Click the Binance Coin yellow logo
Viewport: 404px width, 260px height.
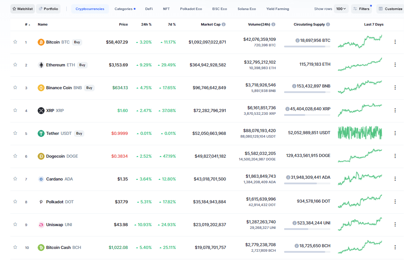point(41,88)
